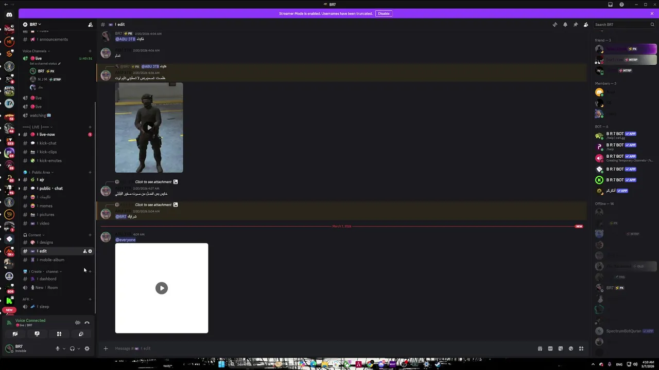Collapse the Create - channel category
The height and width of the screenshot is (370, 659).
(x=43, y=271)
